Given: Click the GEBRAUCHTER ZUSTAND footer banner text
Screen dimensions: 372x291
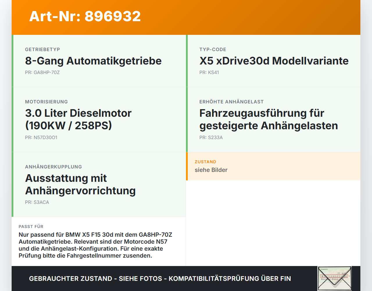Looking at the screenshot, I should [160, 279].
